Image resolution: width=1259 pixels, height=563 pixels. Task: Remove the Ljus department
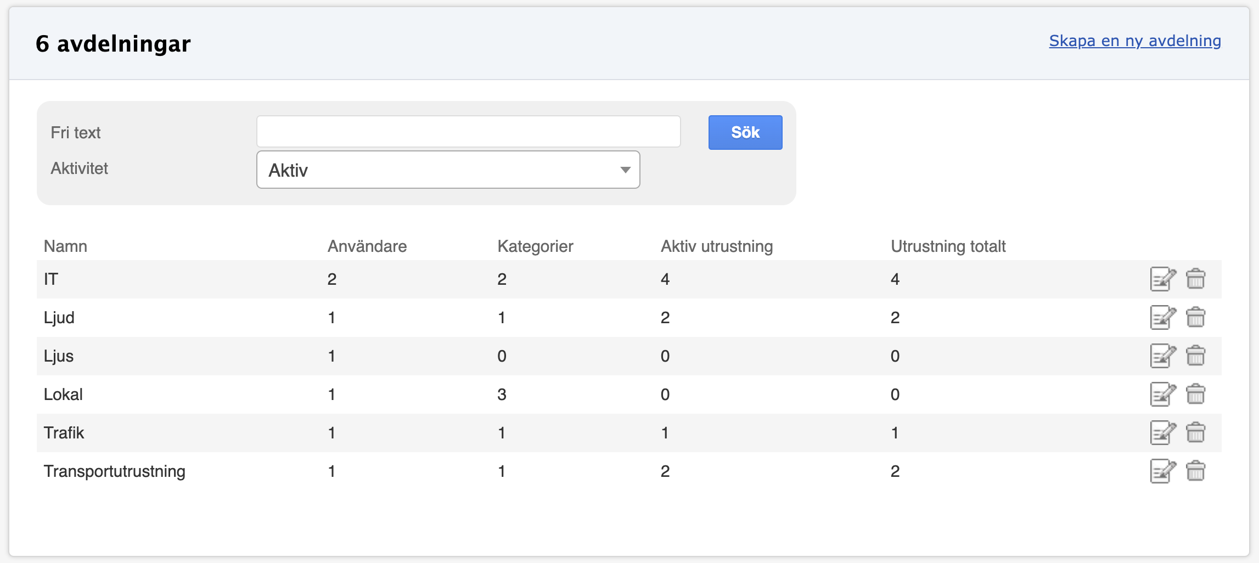(1195, 356)
